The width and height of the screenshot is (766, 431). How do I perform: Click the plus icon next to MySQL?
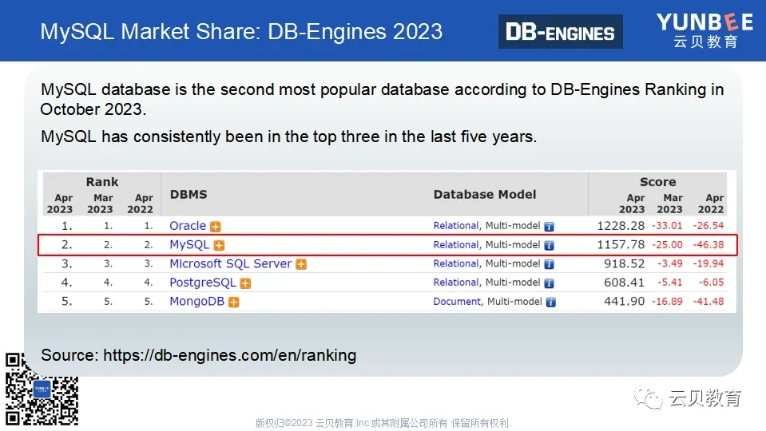pos(219,246)
